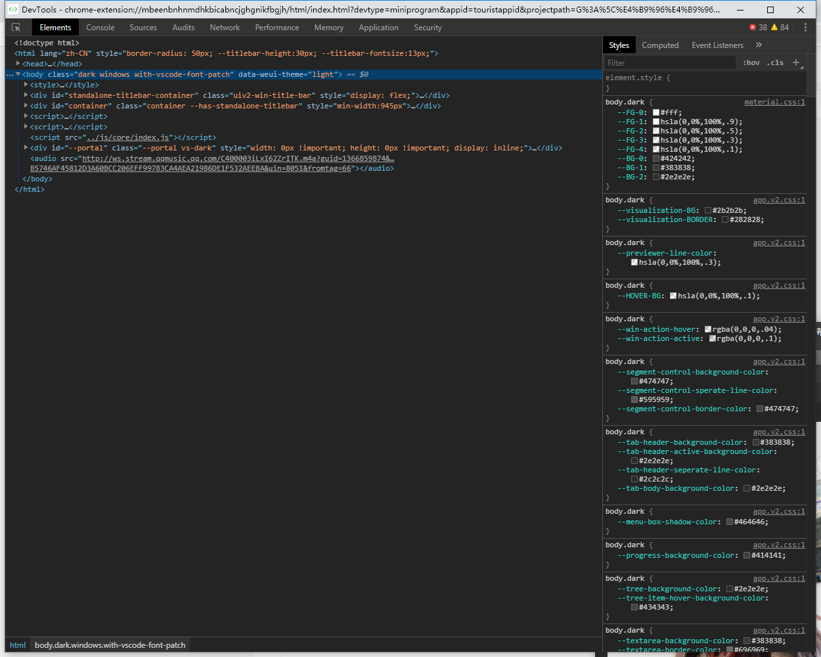Select the closing html tag line
Viewport: 821px width, 657px height.
click(x=30, y=189)
